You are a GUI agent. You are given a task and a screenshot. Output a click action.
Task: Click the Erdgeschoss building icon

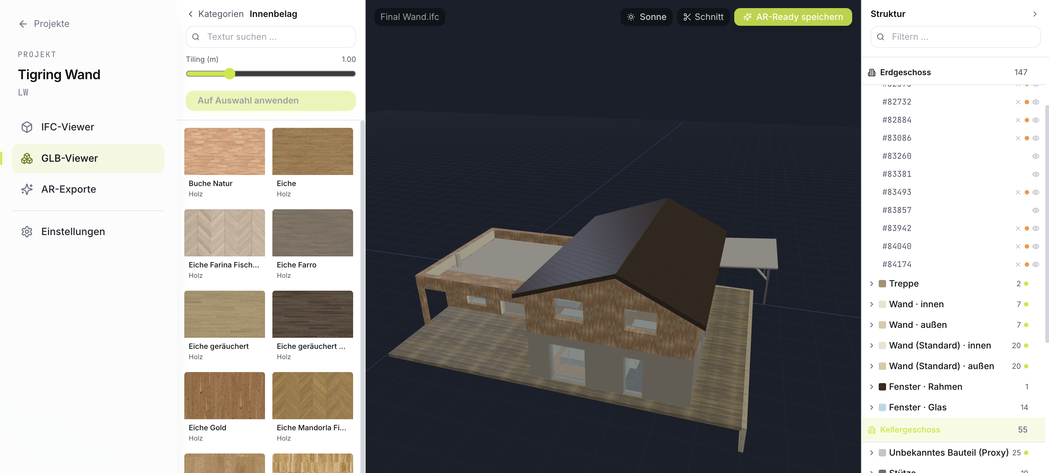click(872, 73)
